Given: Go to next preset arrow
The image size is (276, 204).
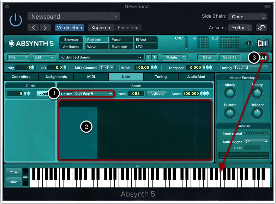Looking at the screenshot, I should [45, 27].
